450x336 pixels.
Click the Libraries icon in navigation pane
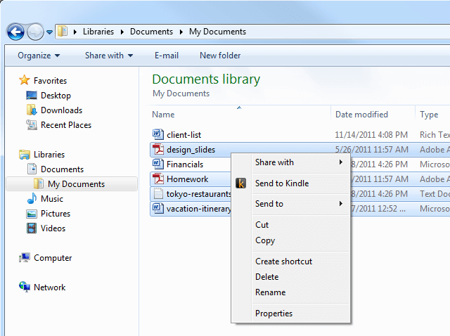(25, 155)
